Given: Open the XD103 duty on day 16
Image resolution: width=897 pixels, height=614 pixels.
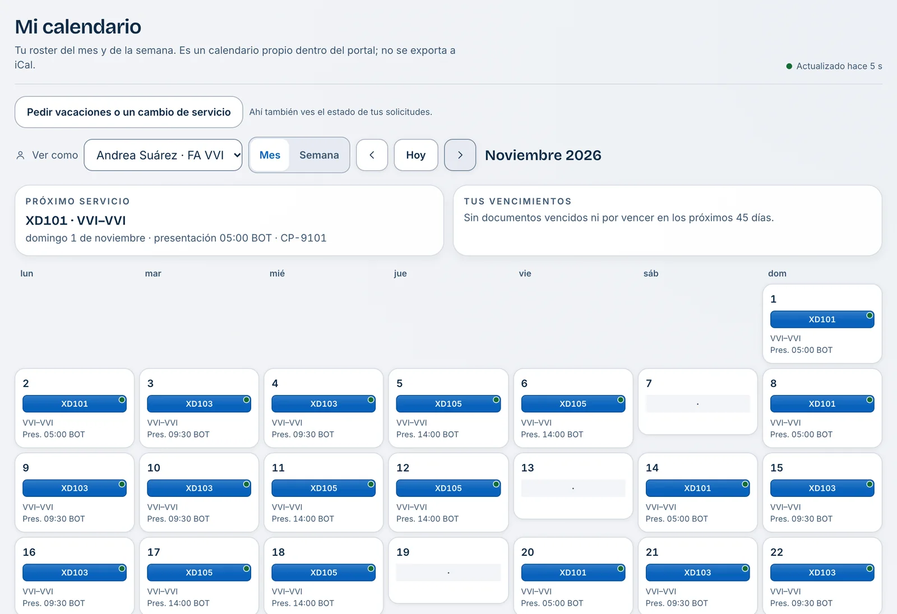Looking at the screenshot, I should (x=75, y=573).
